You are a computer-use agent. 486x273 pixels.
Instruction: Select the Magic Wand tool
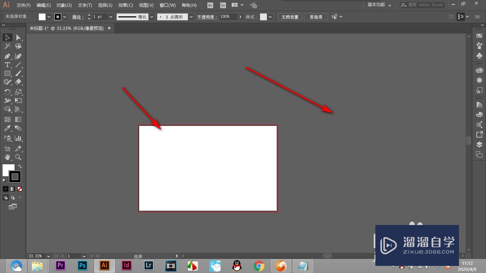[7, 46]
